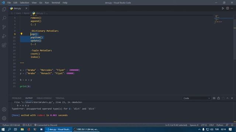Close the bottom panel
Viewport: 236px width, 132px height.
(x=232, y=98)
